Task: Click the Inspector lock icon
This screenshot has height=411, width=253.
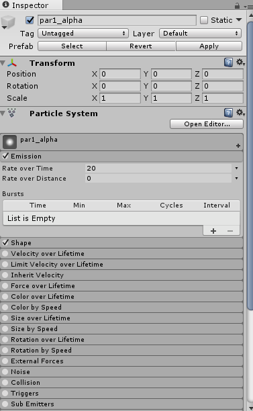Action: (237, 6)
